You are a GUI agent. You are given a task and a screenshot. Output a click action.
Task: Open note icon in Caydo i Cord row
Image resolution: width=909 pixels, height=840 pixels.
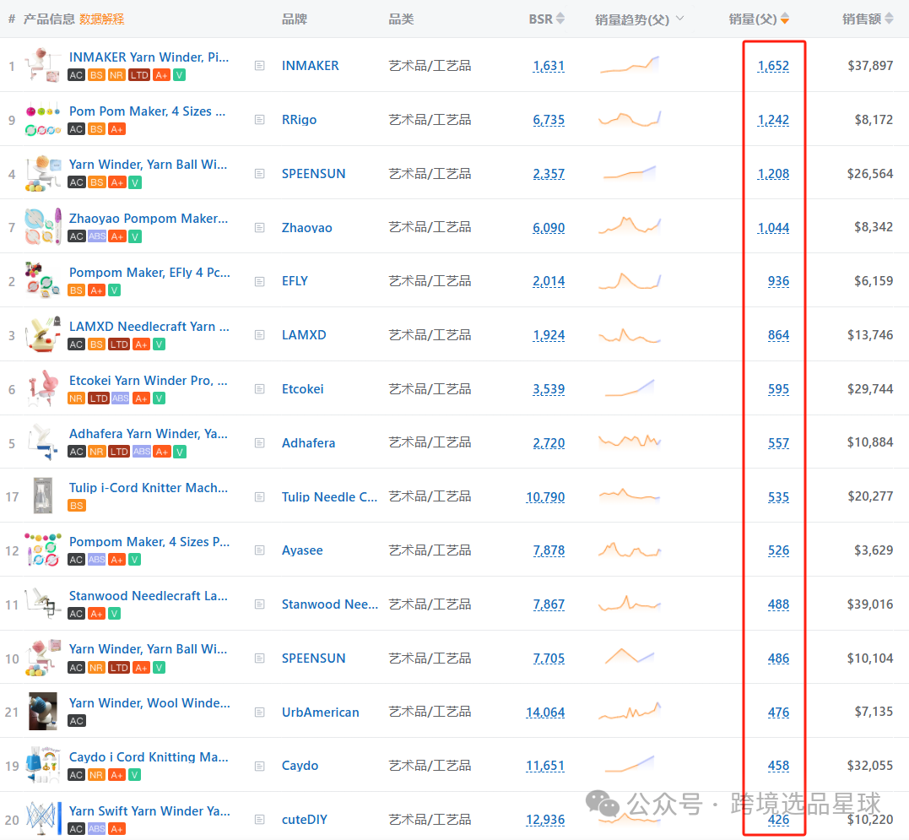pos(260,766)
